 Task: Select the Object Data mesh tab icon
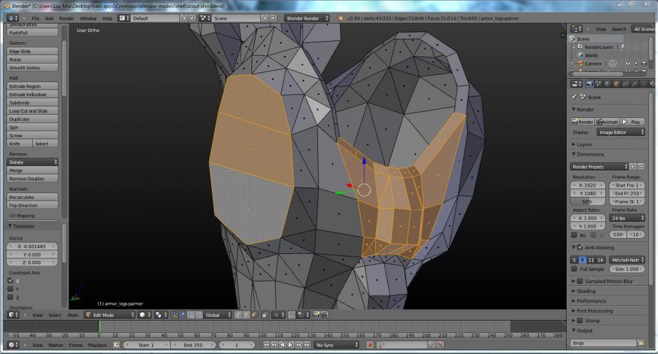(x=644, y=84)
